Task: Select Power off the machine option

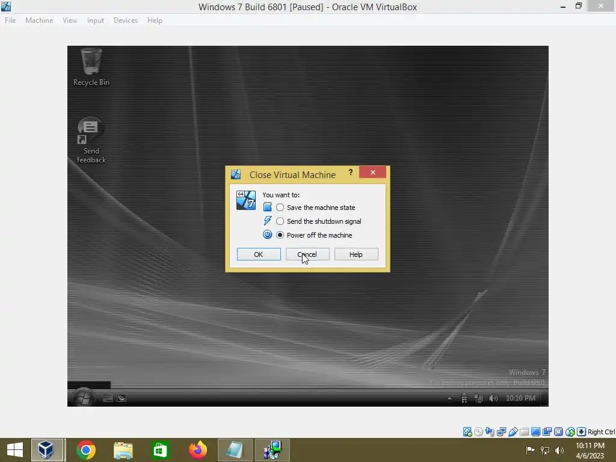Action: (x=314, y=235)
